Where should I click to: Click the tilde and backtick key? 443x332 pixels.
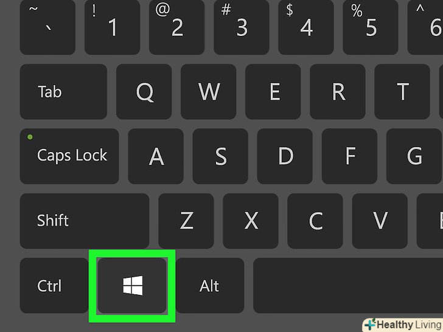pos(47,27)
